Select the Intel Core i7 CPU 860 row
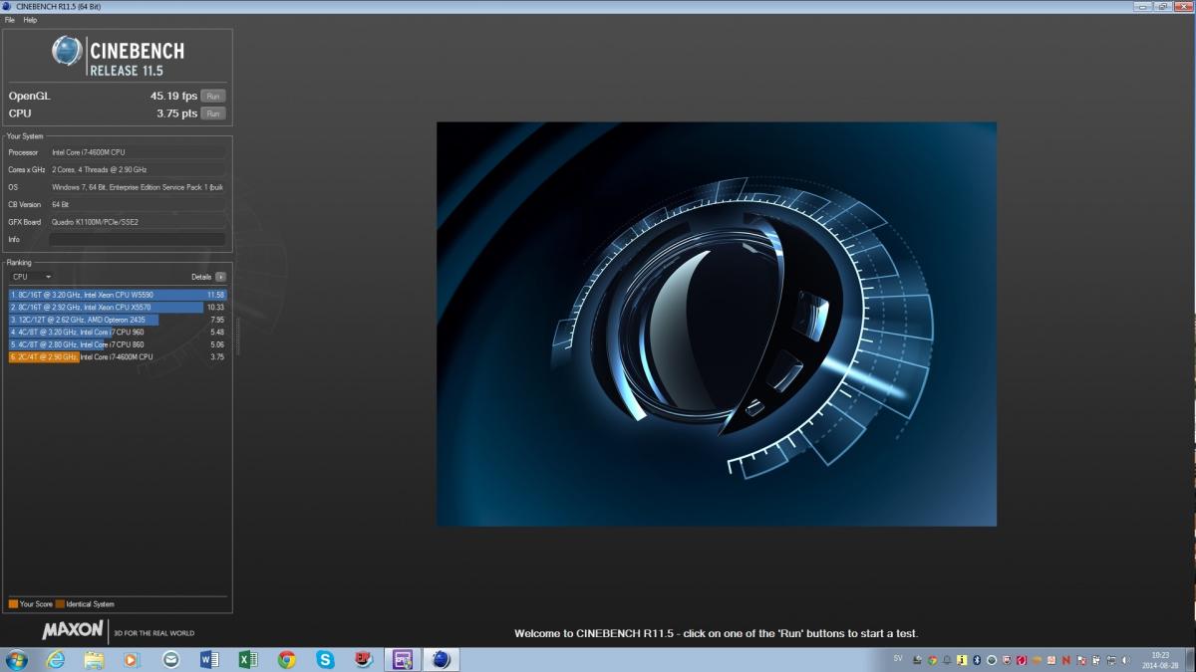The image size is (1196, 672). (118, 344)
